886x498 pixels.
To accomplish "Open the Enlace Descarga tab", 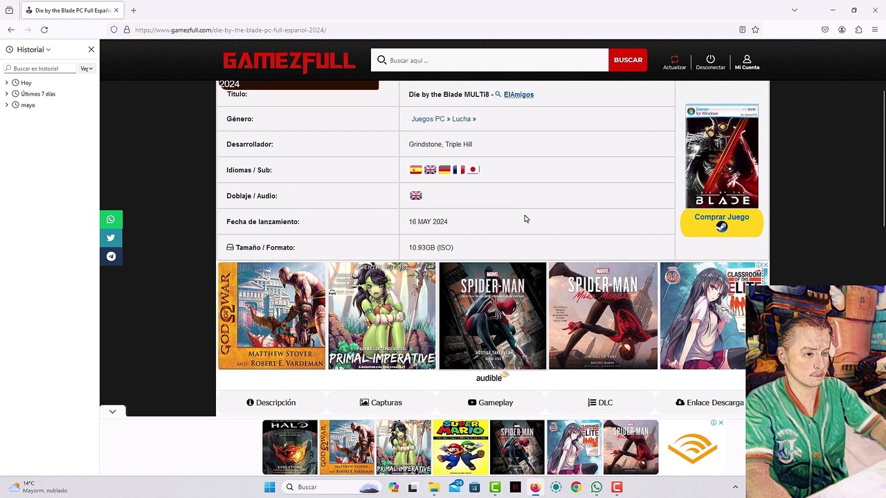I will tap(709, 403).
